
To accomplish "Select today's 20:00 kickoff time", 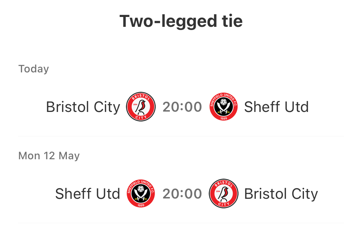I will pyautogui.click(x=182, y=107).
